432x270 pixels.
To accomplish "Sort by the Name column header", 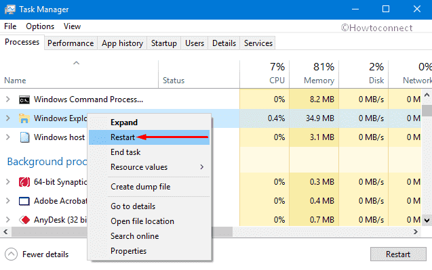I will click(79, 74).
